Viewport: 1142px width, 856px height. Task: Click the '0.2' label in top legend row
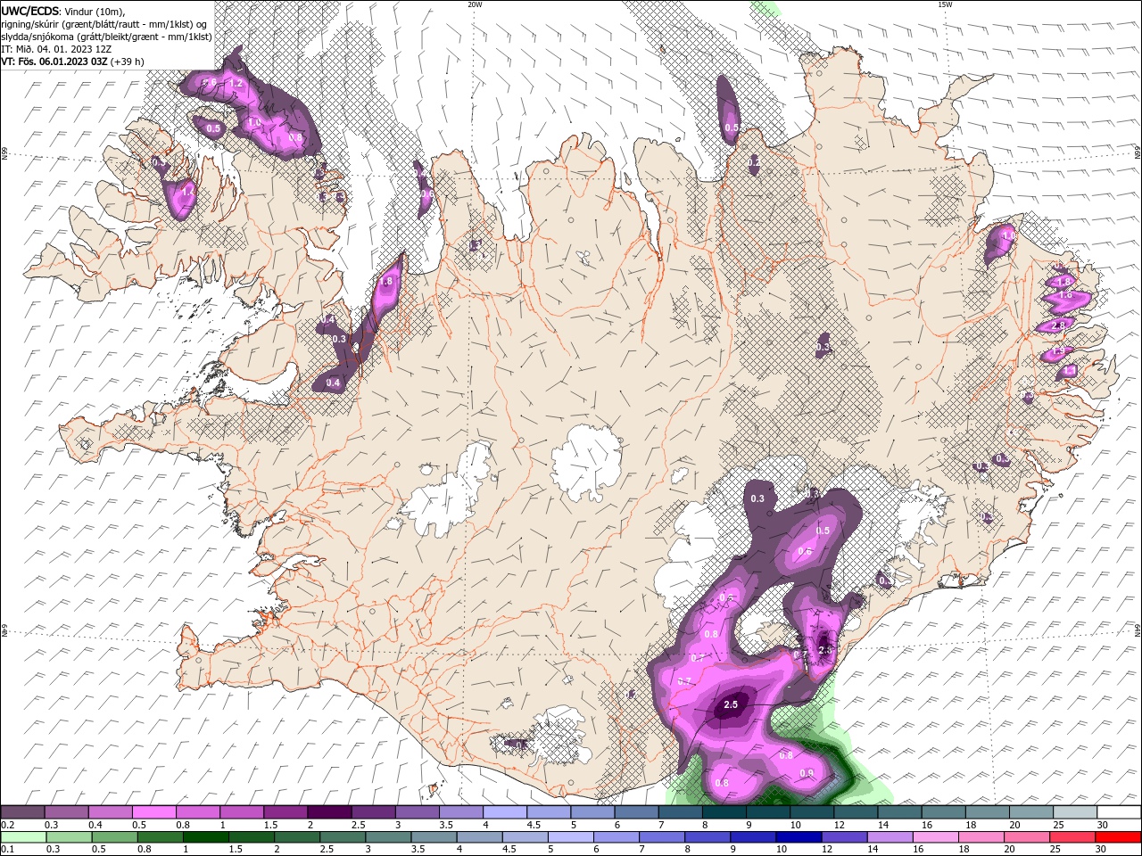tap(7, 825)
